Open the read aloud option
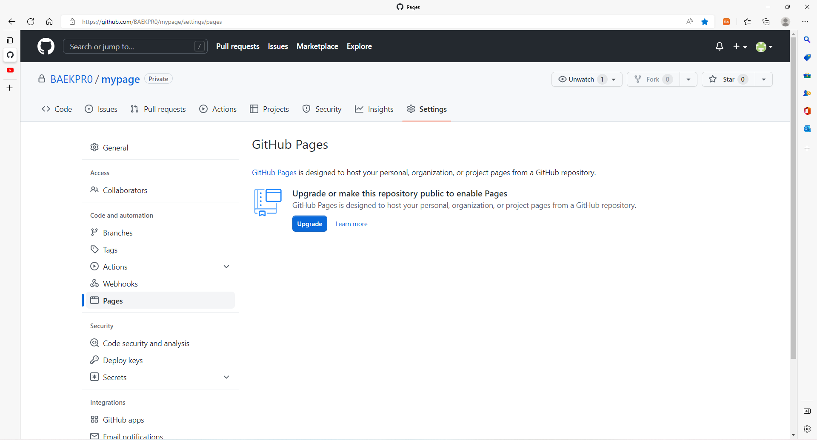817x440 pixels. (x=690, y=22)
